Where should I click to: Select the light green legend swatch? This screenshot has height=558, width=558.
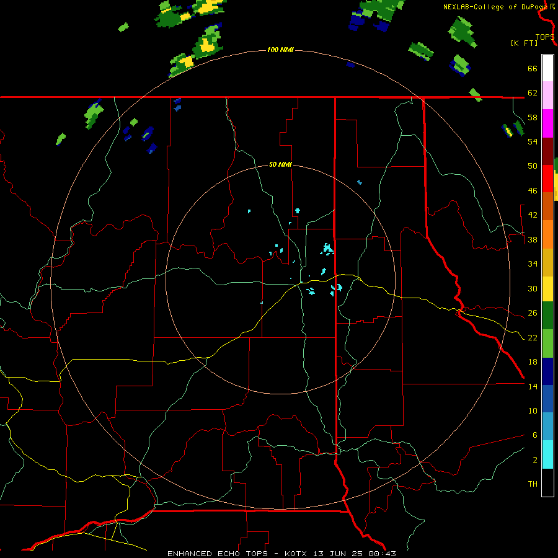(x=547, y=343)
